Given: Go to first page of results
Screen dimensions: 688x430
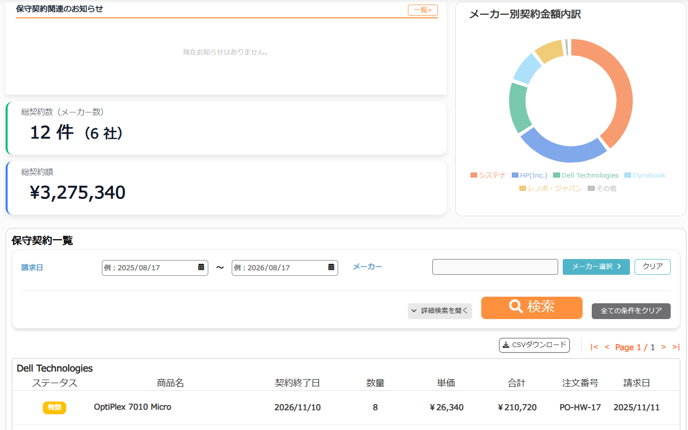Looking at the screenshot, I should [x=594, y=347].
